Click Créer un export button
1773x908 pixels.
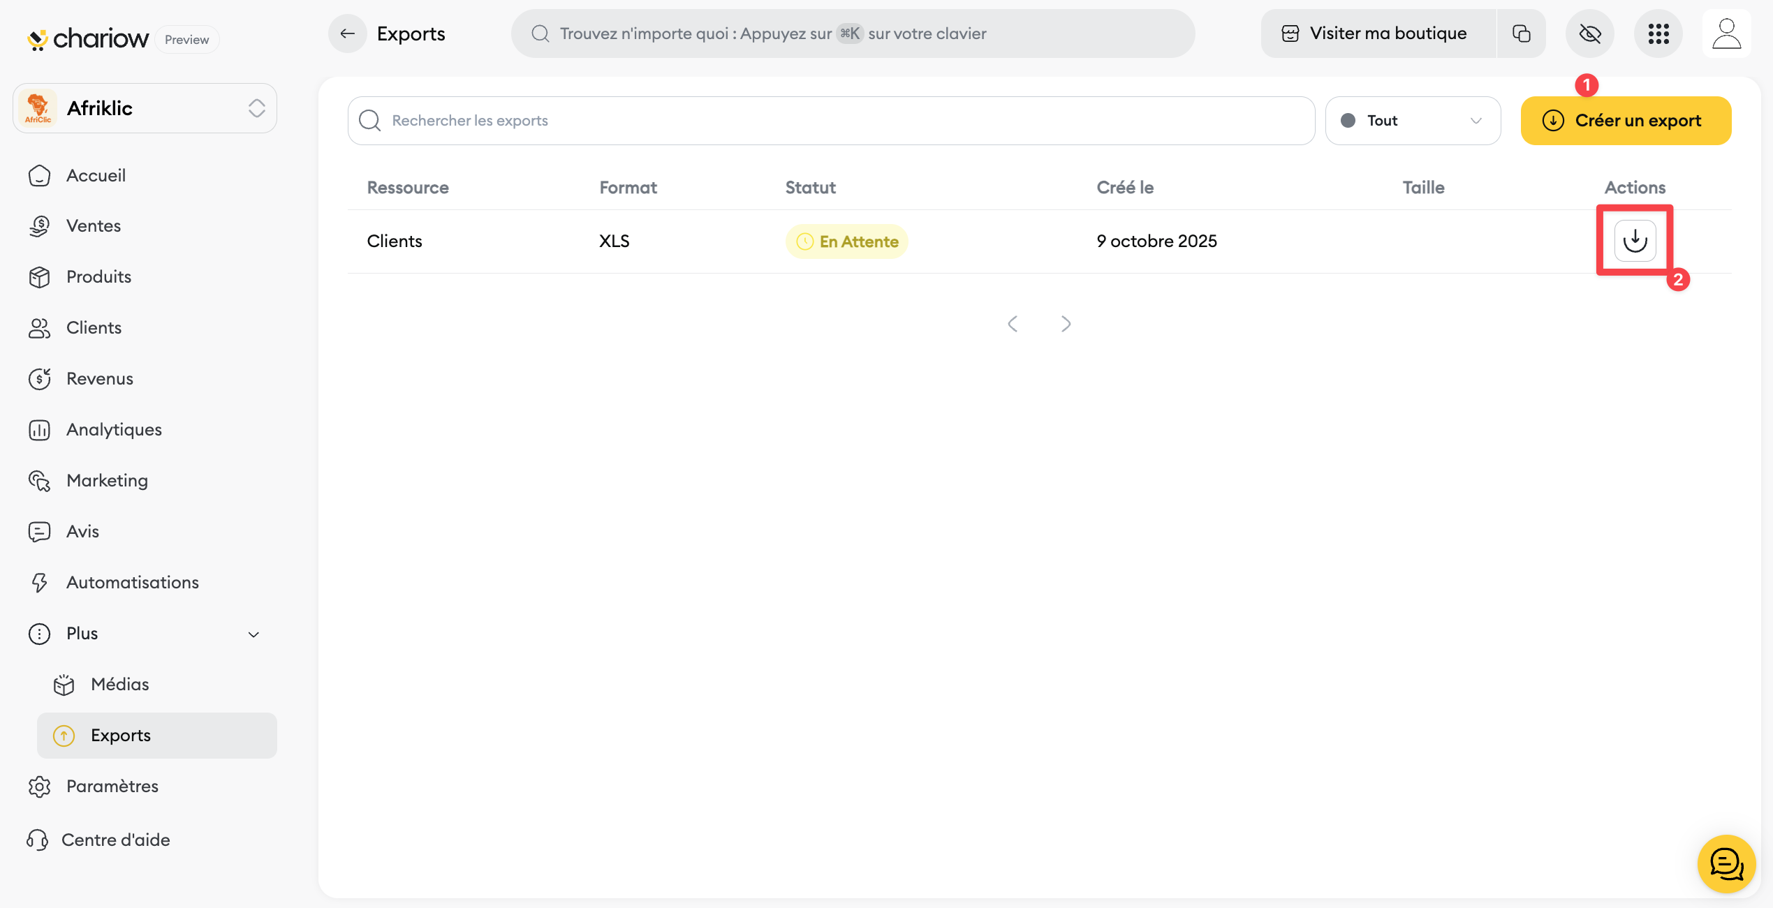pyautogui.click(x=1625, y=121)
